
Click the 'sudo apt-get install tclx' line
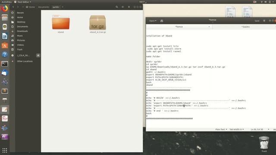coord(162,46)
